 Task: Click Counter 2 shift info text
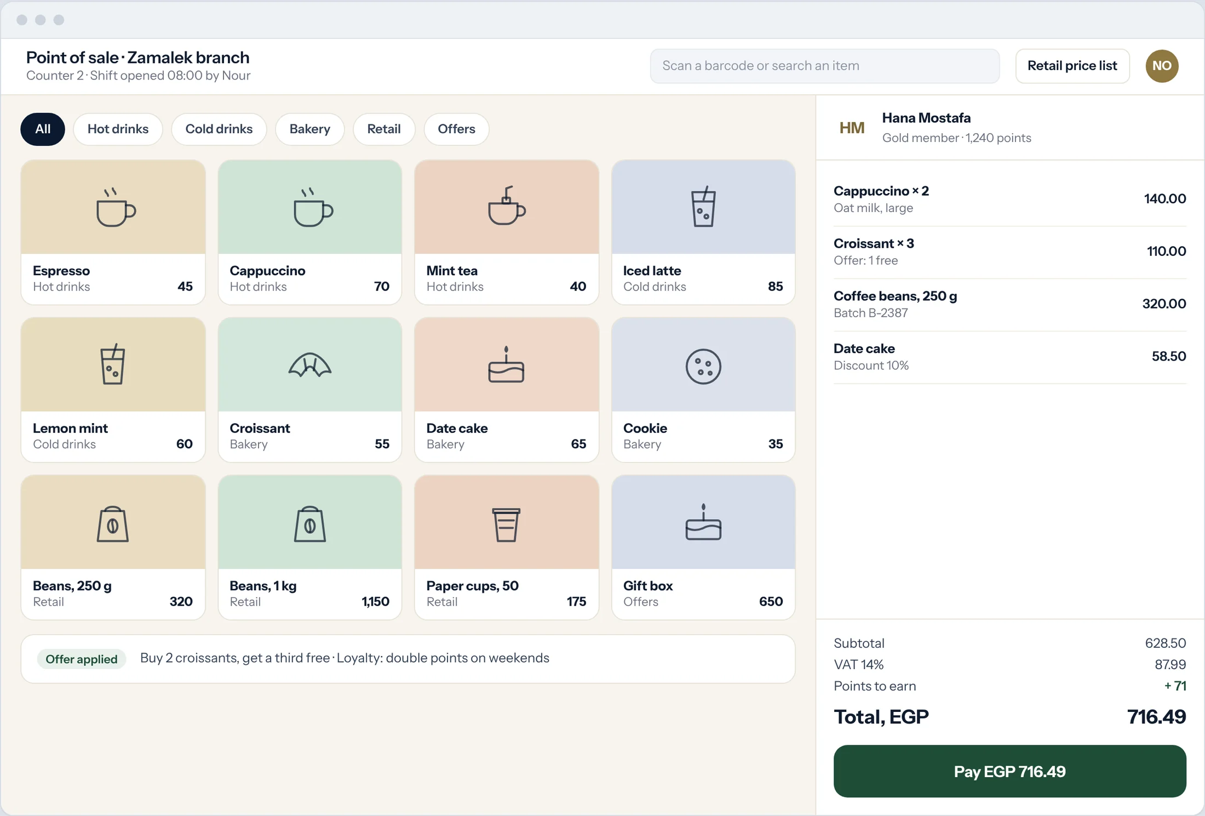pyautogui.click(x=138, y=76)
